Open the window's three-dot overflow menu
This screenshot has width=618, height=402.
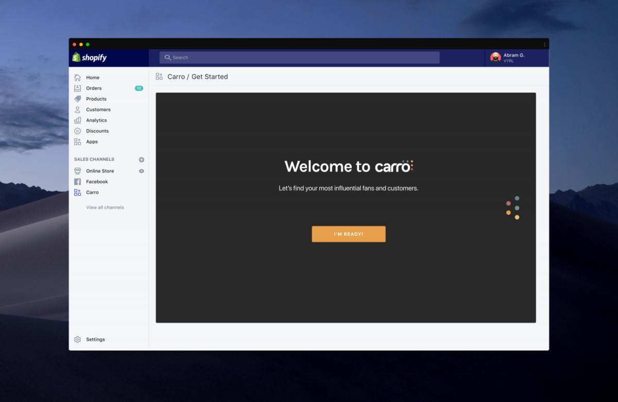(x=544, y=44)
